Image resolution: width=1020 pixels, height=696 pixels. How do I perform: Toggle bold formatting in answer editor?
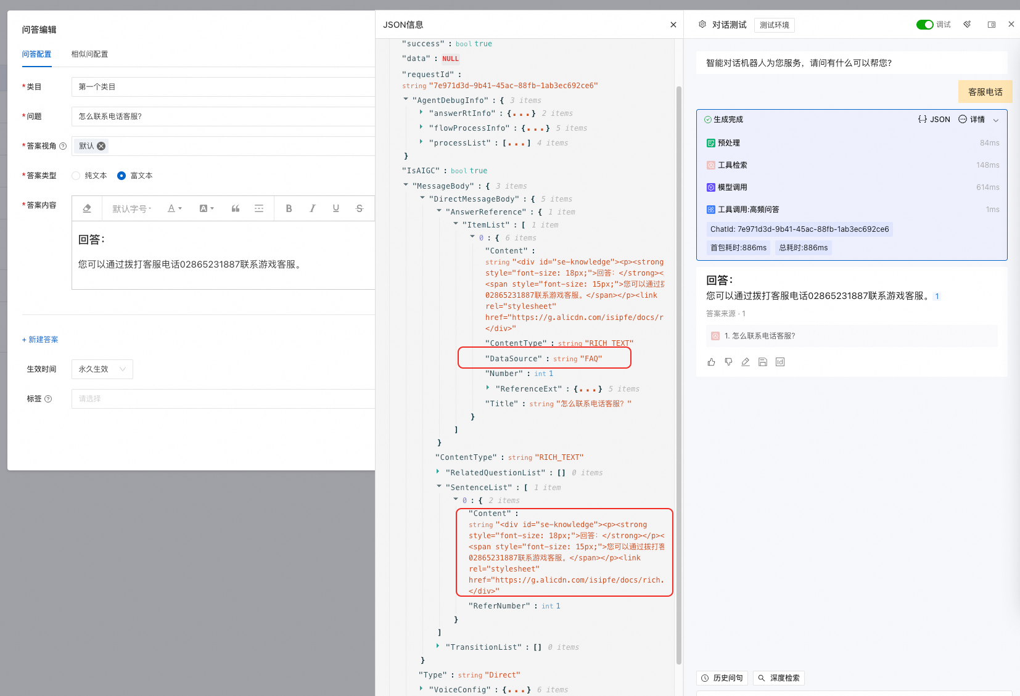click(289, 208)
